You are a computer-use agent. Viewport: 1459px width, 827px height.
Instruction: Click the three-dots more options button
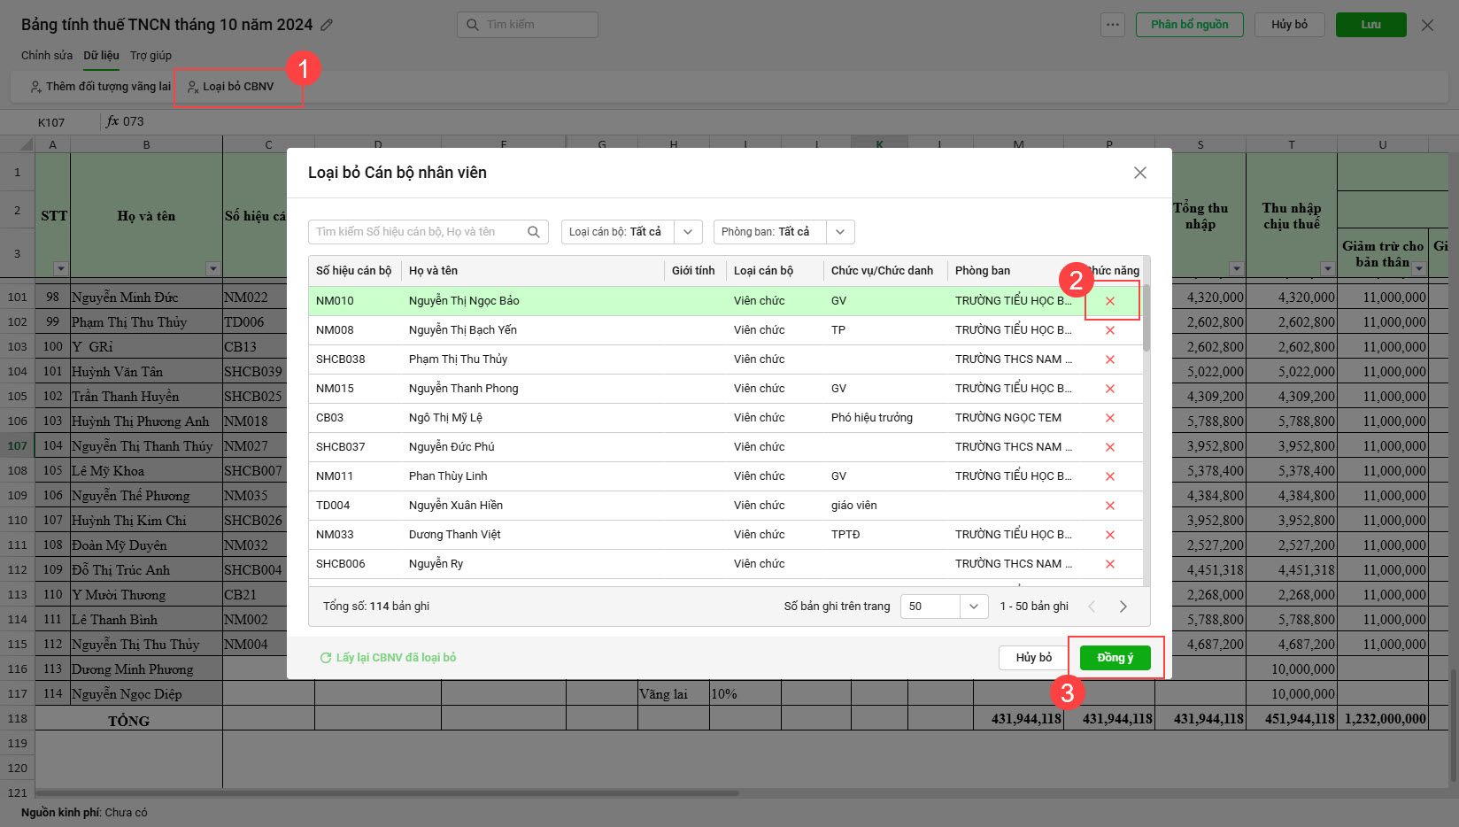(x=1112, y=25)
